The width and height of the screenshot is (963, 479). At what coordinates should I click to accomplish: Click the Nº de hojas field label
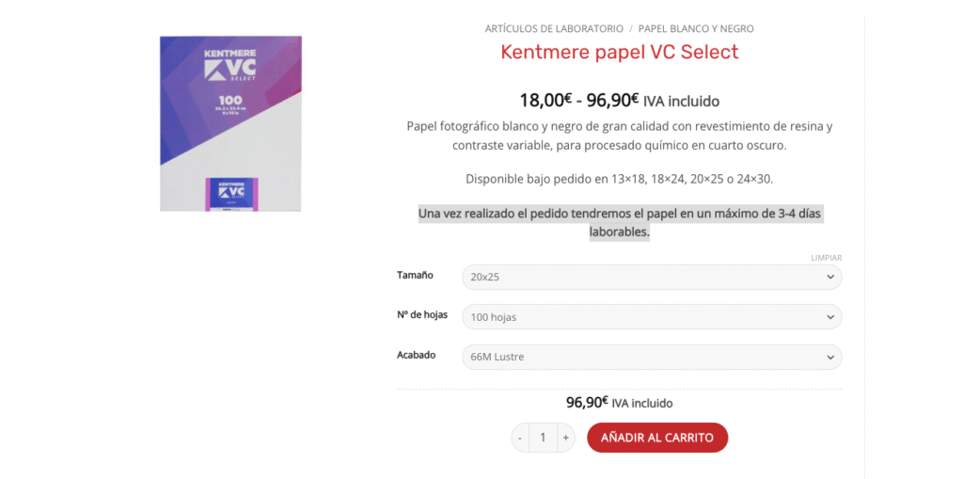[422, 314]
